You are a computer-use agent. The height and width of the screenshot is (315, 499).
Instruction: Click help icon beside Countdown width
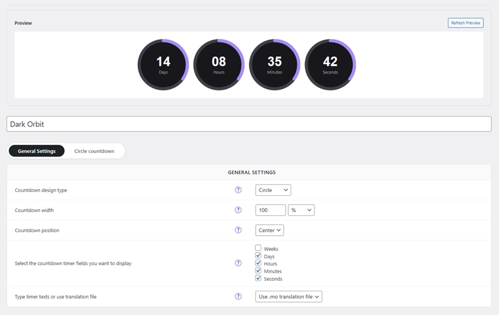pyautogui.click(x=238, y=210)
